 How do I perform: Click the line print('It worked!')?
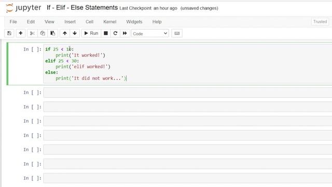point(80,55)
